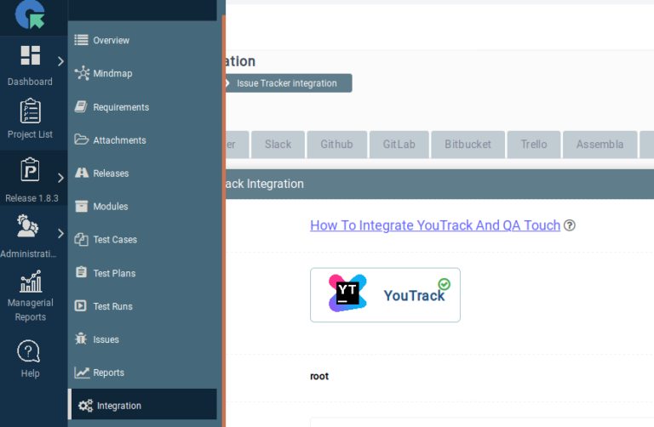Click the Help question mark icon
This screenshot has height=427, width=654.
29,350
